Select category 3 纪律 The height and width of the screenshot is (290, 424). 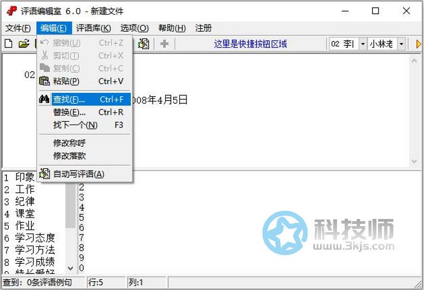[19, 202]
